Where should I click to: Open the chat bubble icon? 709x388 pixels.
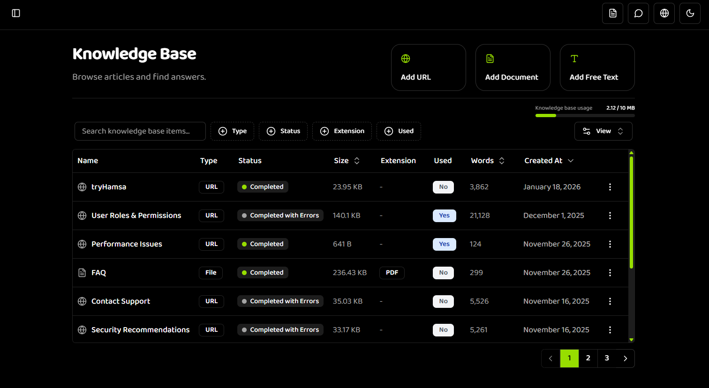click(x=638, y=13)
